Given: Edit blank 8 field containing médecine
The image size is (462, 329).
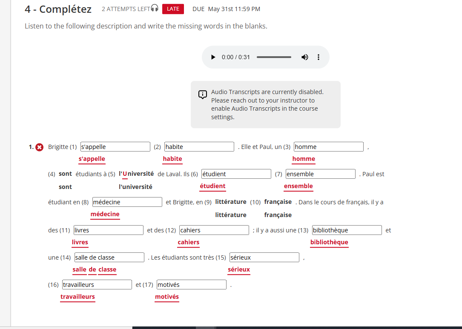Looking at the screenshot, I should [127, 202].
